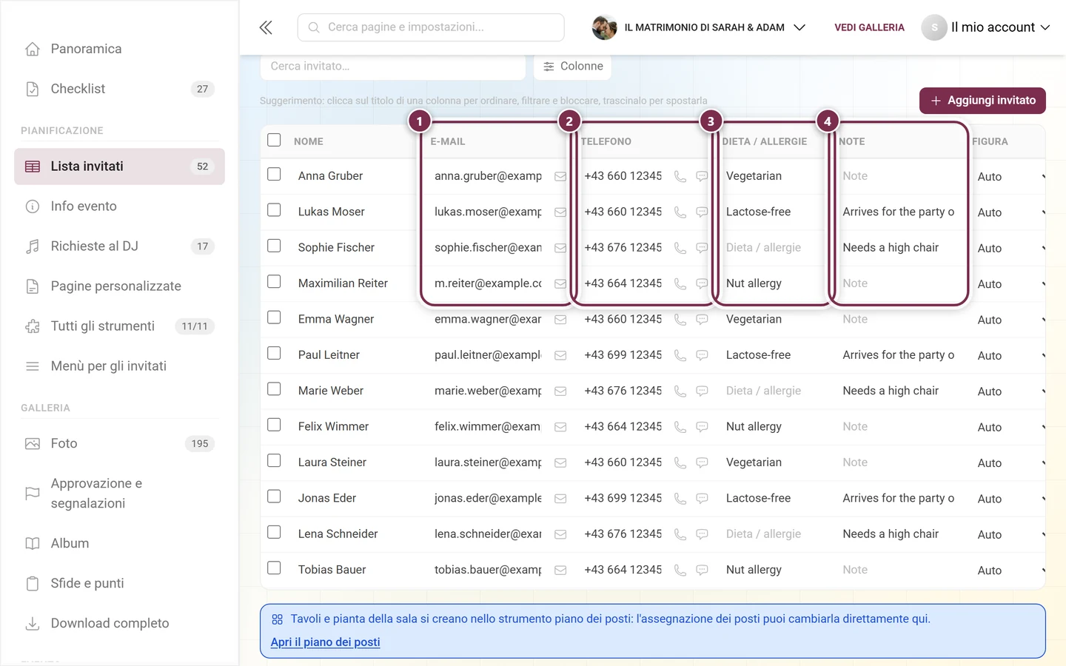1066x666 pixels.
Task: Click the phone call icon for Lukas Moser
Action: click(x=680, y=212)
